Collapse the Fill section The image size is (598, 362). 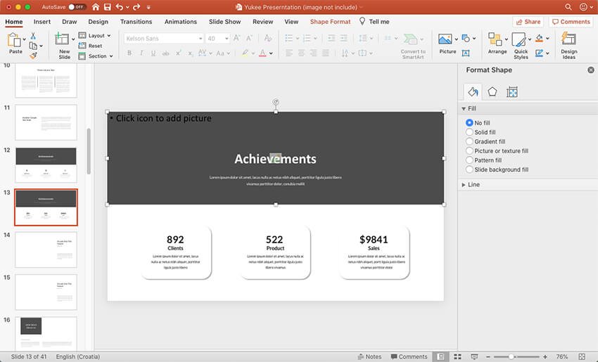pos(464,109)
